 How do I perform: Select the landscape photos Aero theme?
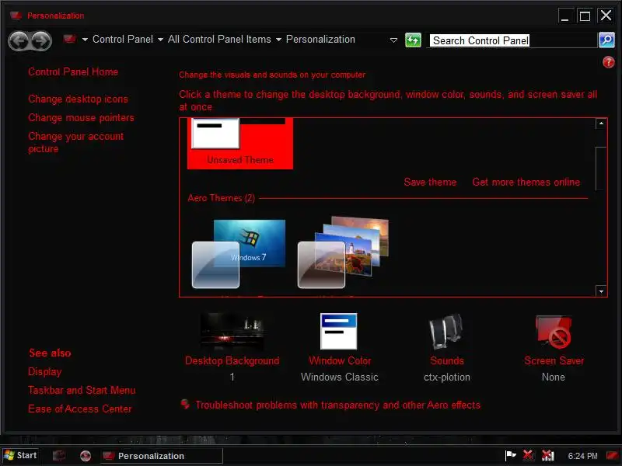[x=343, y=252]
